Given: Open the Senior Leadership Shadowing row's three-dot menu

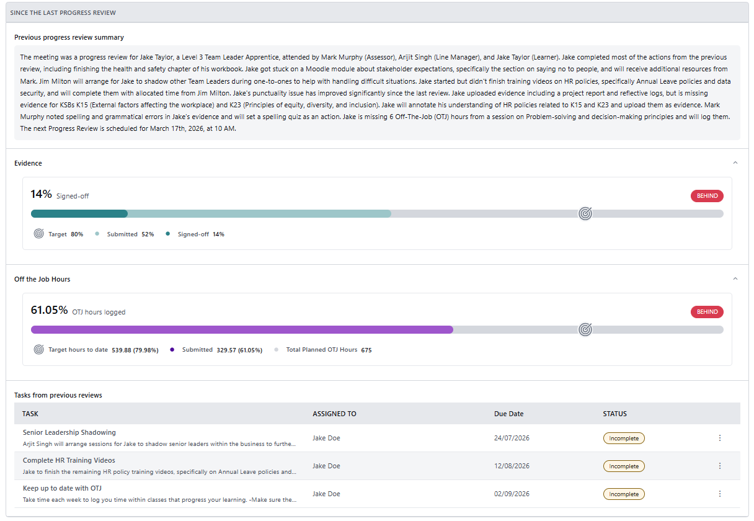Looking at the screenshot, I should coord(720,438).
